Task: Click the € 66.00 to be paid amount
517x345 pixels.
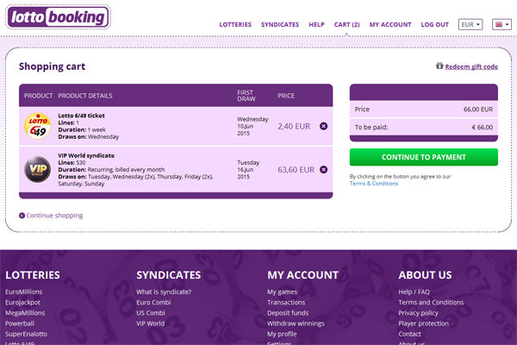Action: click(x=483, y=128)
